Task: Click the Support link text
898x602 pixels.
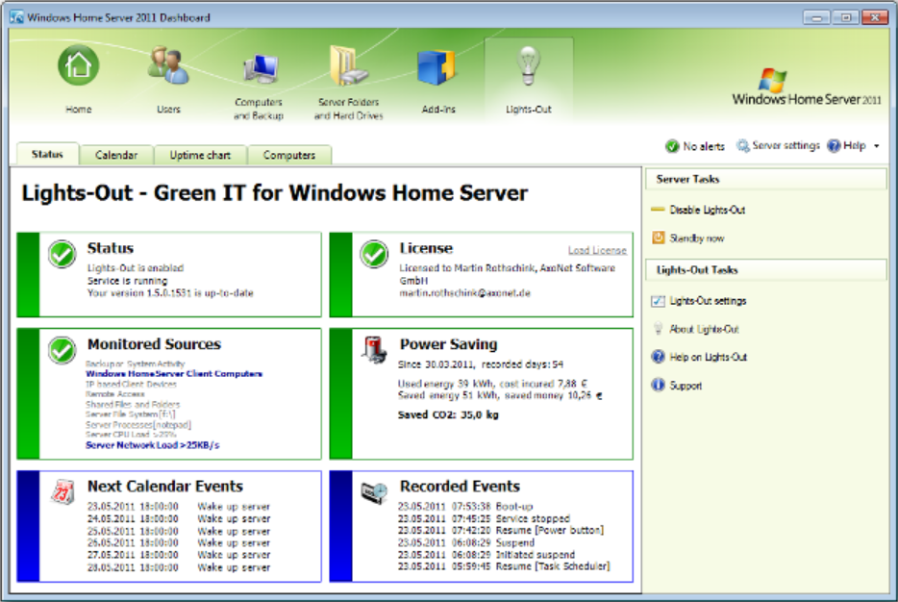Action: [x=686, y=386]
